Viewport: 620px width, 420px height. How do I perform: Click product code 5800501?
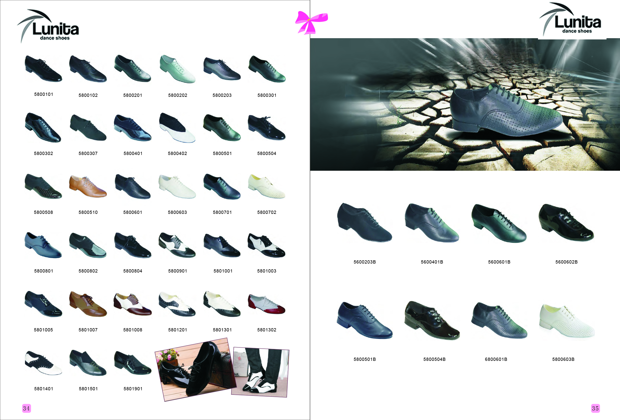222,153
